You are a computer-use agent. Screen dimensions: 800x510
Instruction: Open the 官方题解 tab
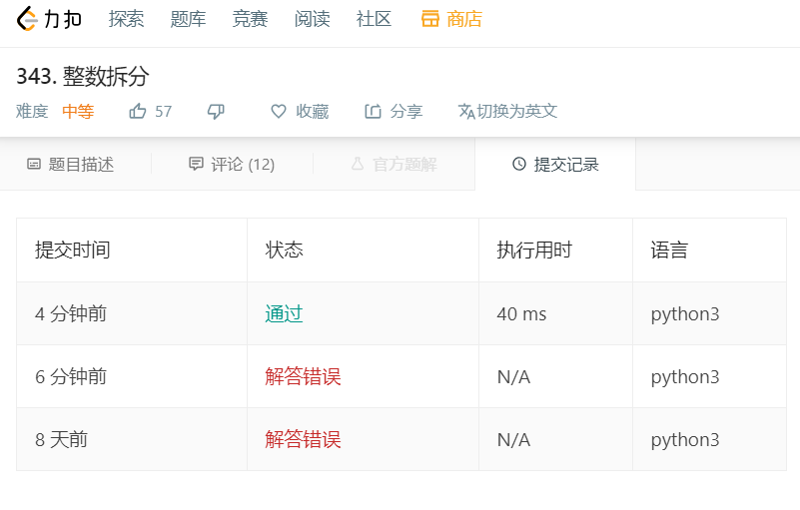tap(394, 165)
